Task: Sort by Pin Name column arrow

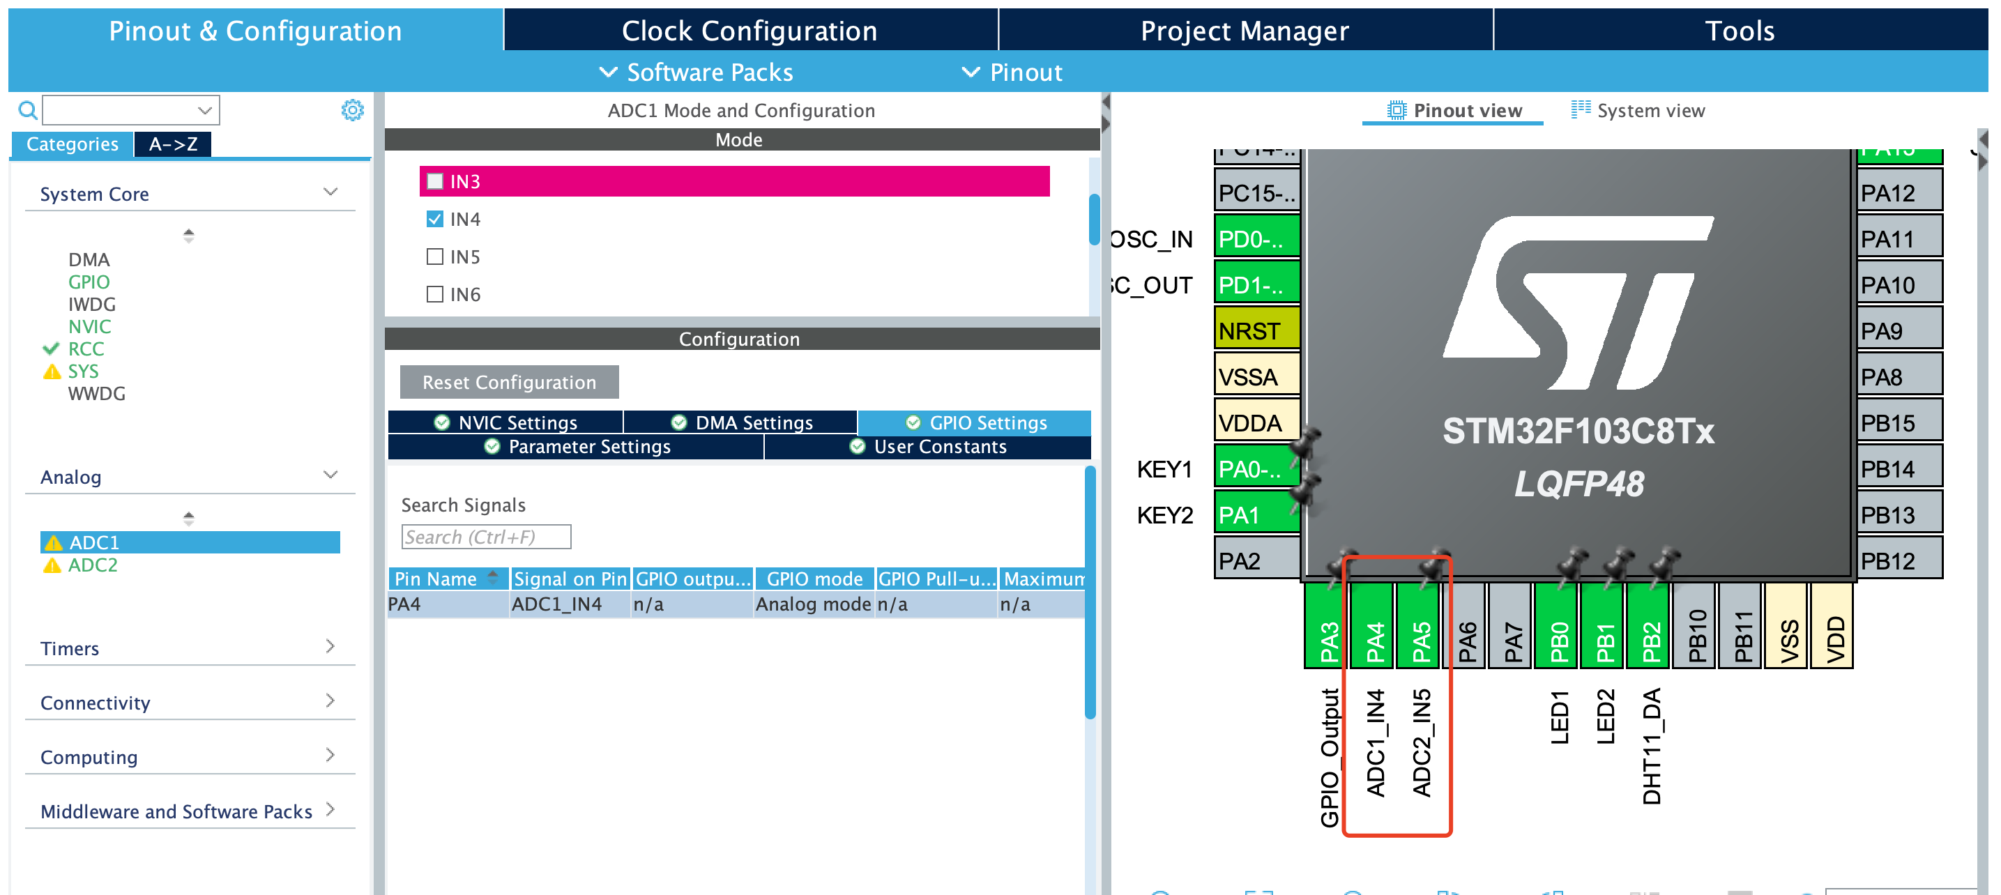Action: coord(492,578)
